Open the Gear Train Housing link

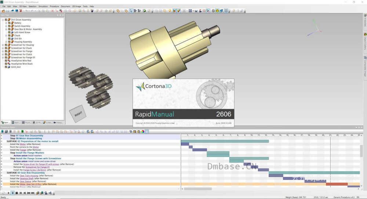coord(29,176)
